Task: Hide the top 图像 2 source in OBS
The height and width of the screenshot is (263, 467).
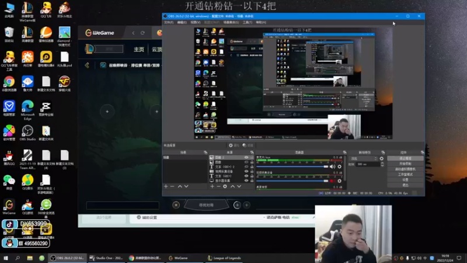Action: click(x=246, y=157)
